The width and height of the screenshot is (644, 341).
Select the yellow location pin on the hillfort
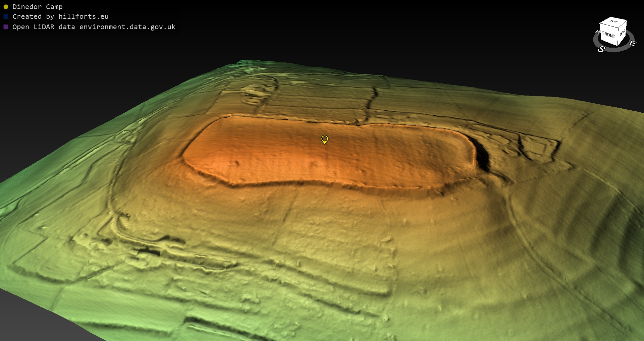[x=324, y=139]
